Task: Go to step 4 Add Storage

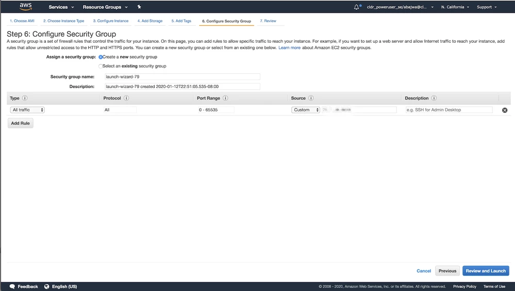Action: point(150,21)
